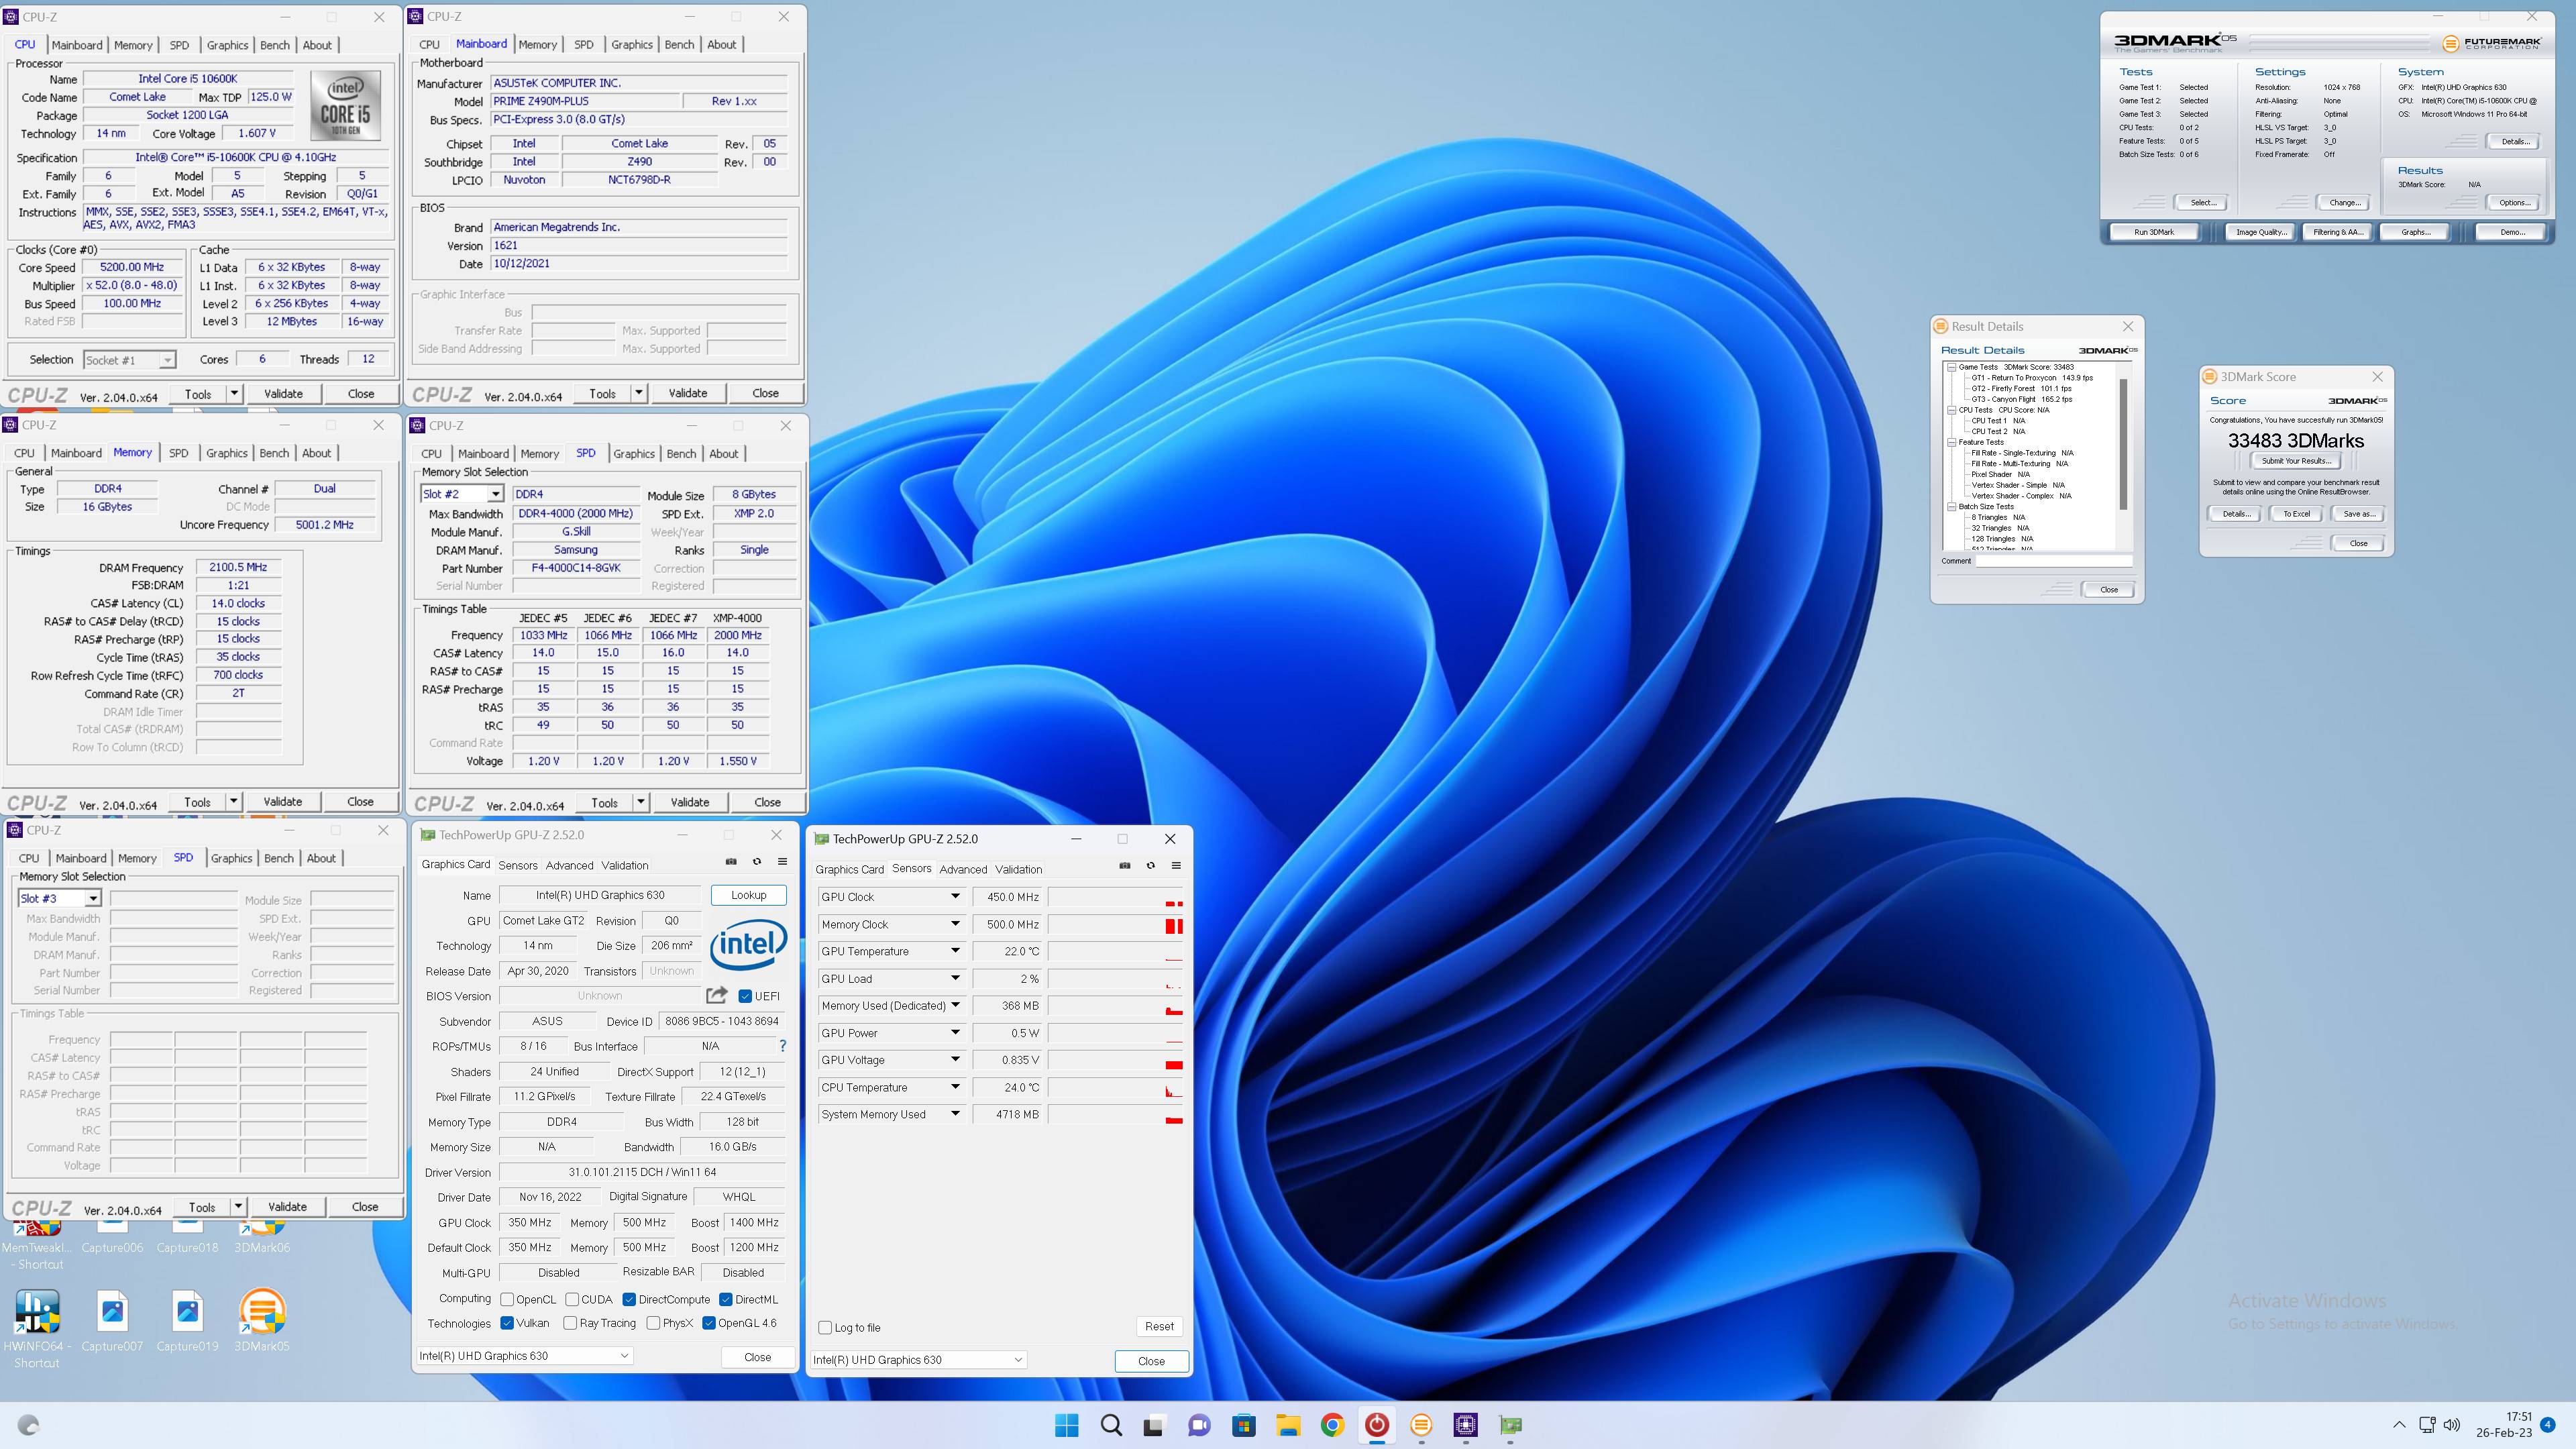This screenshot has width=2576, height=1449.
Task: Click CPU-Z icon on taskbar
Action: point(1466,1425)
